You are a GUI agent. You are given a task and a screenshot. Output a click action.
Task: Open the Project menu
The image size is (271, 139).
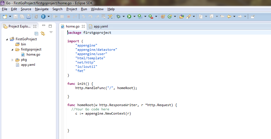click(72, 9)
